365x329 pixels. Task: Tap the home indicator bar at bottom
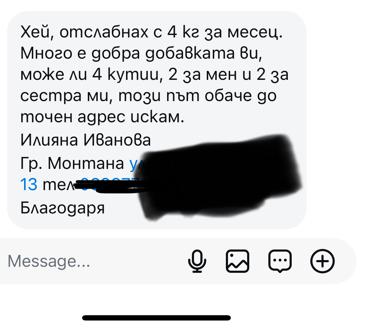(x=156, y=318)
